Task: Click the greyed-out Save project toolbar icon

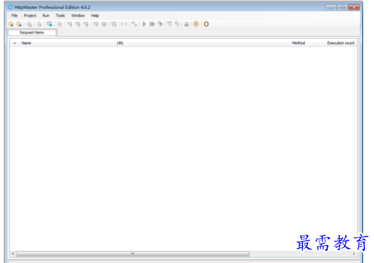Action: point(29,24)
